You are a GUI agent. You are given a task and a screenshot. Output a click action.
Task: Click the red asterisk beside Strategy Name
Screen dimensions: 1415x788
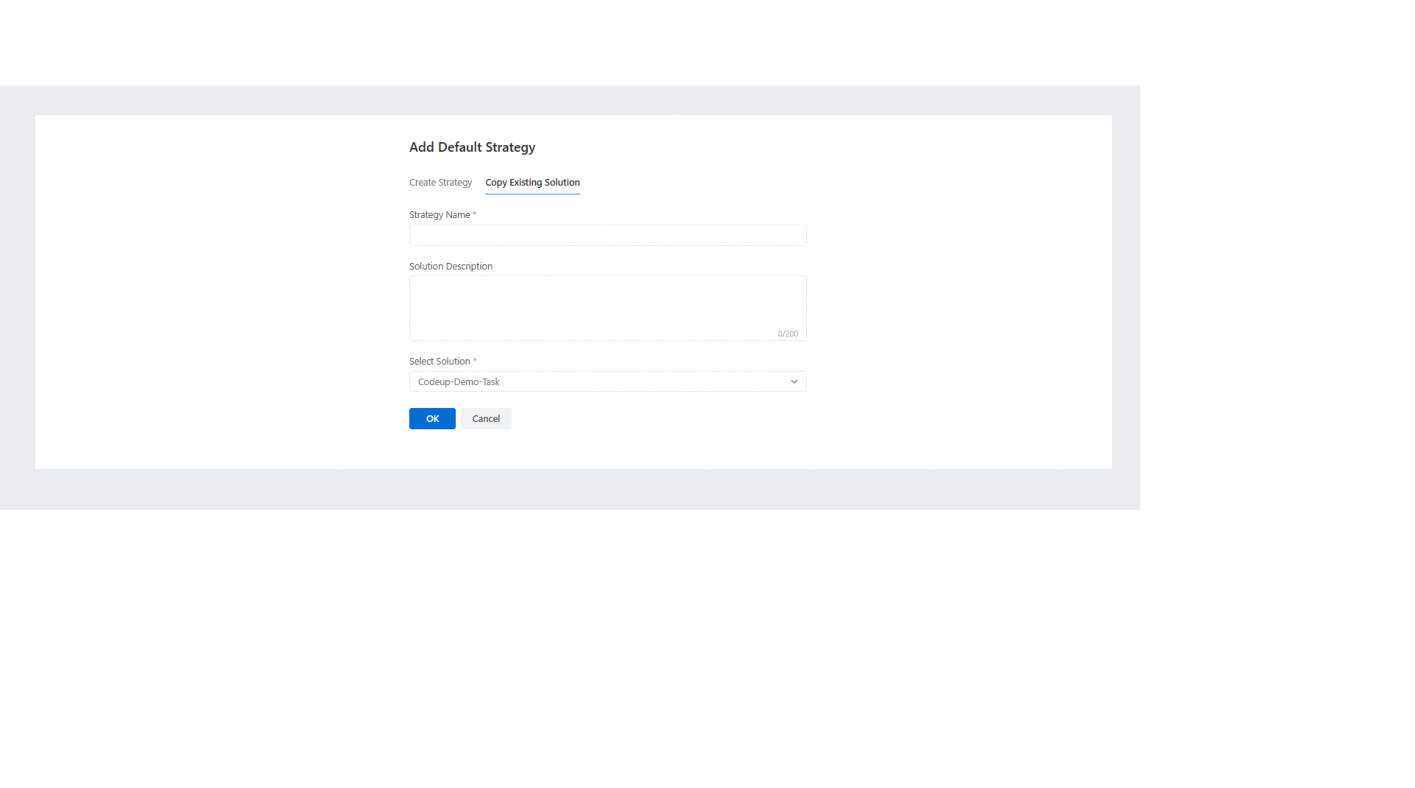[x=474, y=214]
